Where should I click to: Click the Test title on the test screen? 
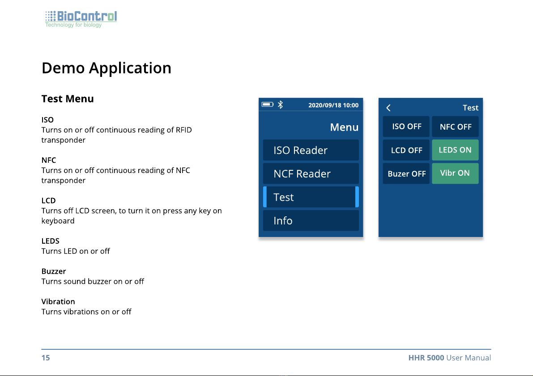pyautogui.click(x=470, y=108)
